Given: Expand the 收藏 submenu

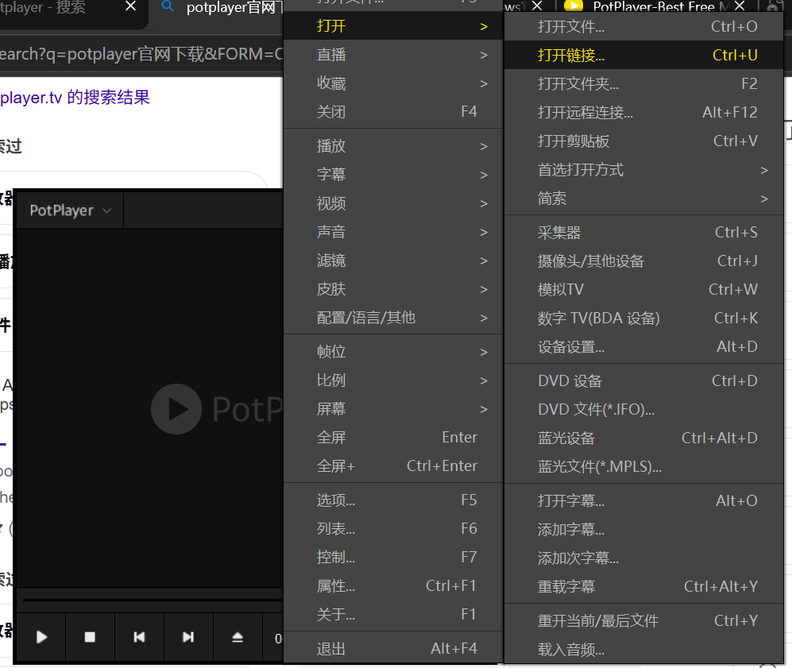Looking at the screenshot, I should 393,83.
